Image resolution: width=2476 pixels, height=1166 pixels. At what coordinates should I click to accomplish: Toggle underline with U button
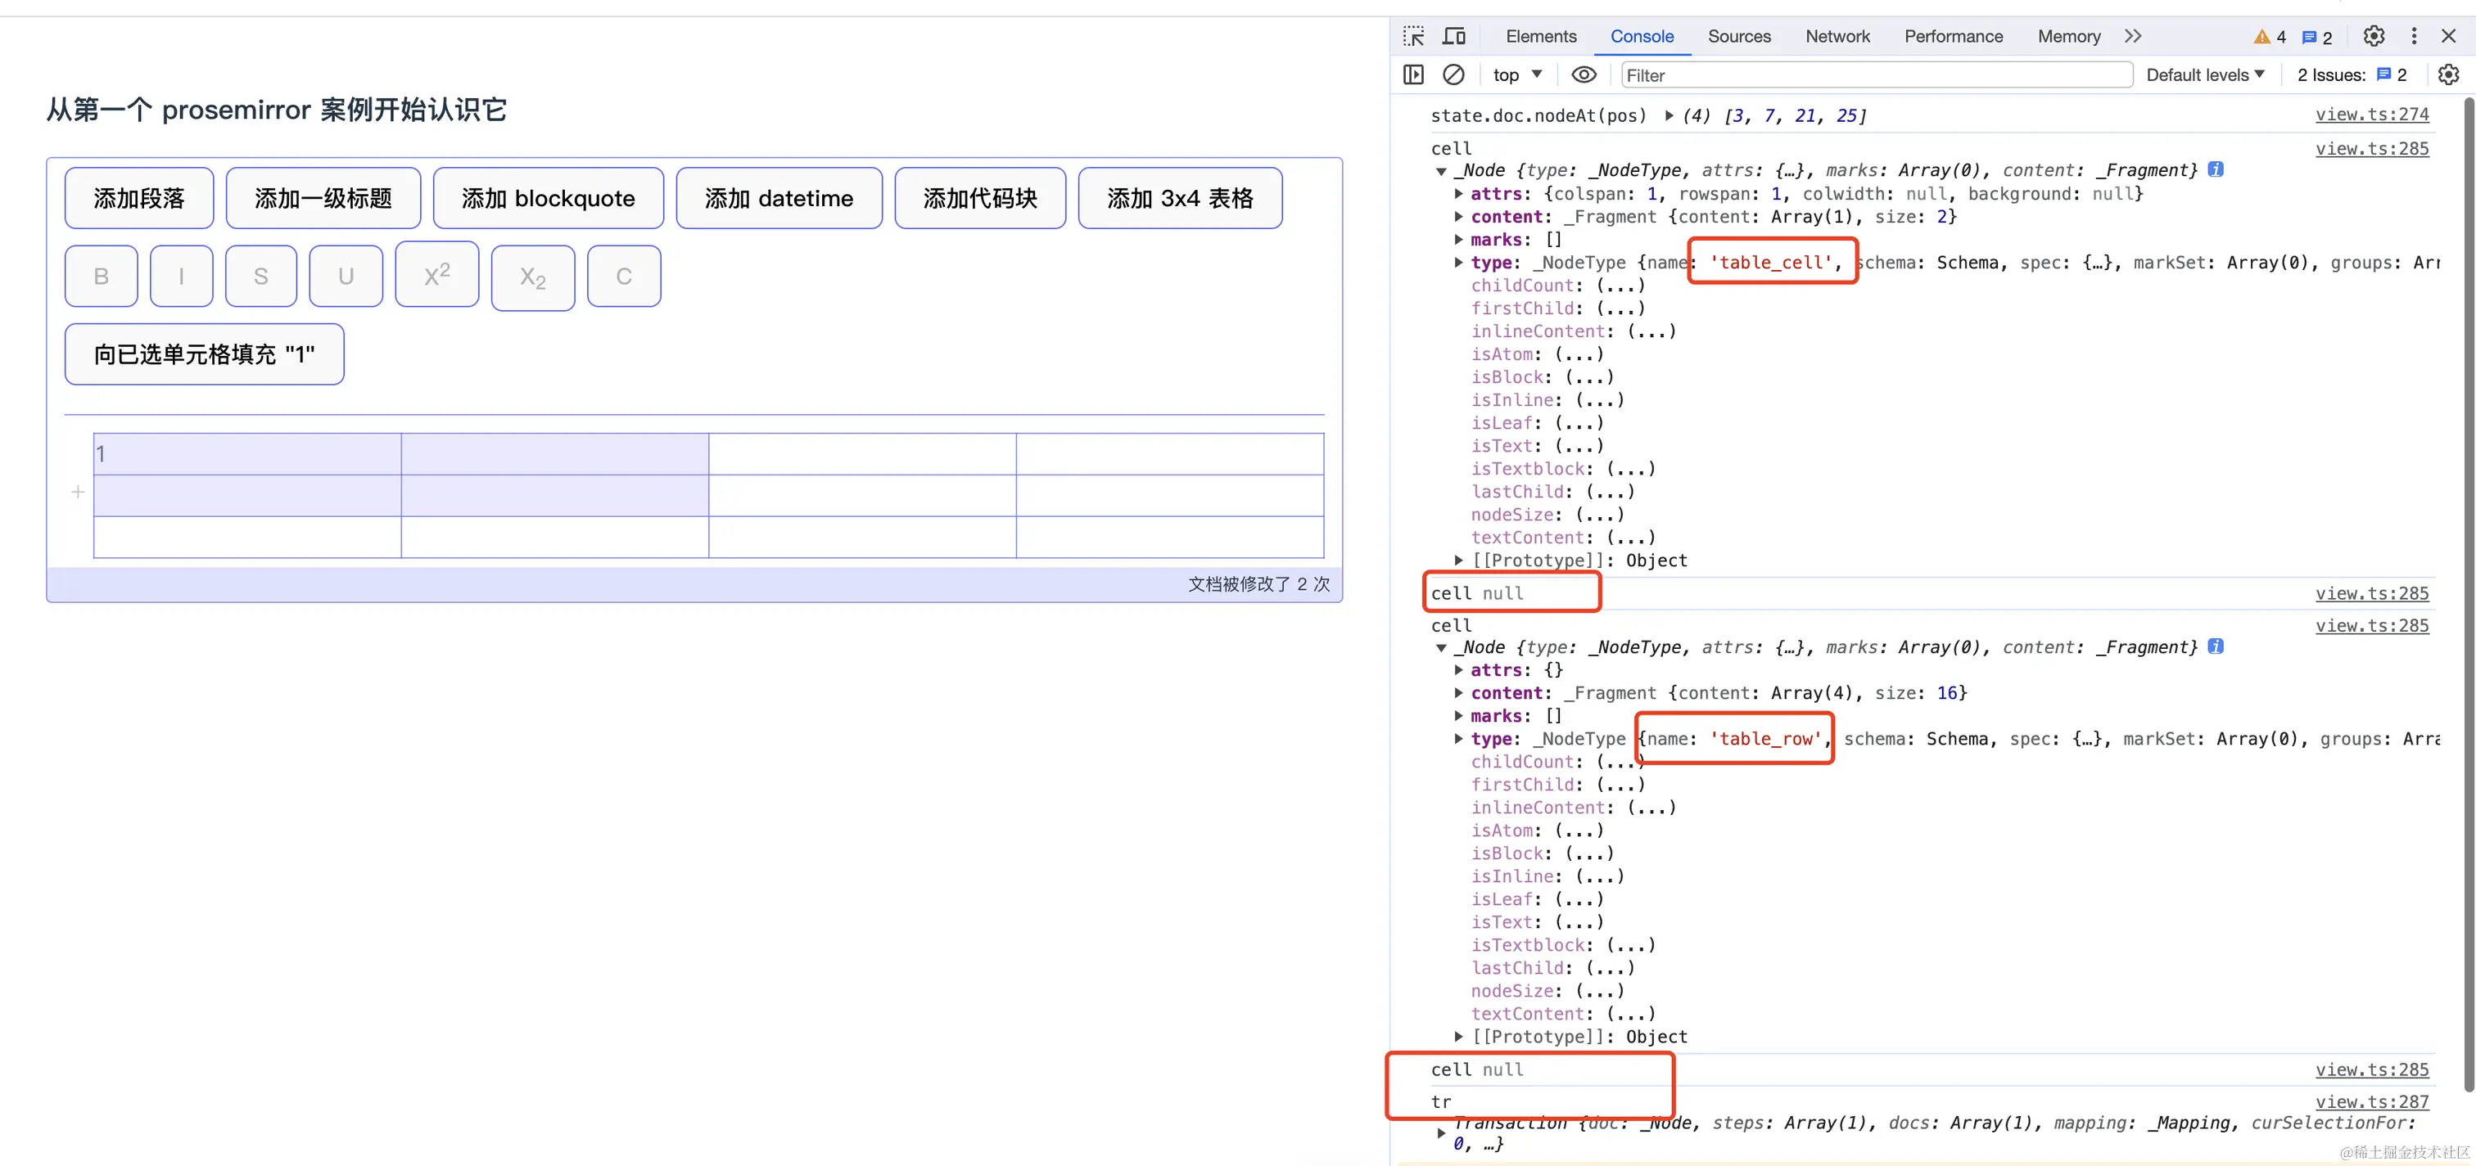(346, 277)
